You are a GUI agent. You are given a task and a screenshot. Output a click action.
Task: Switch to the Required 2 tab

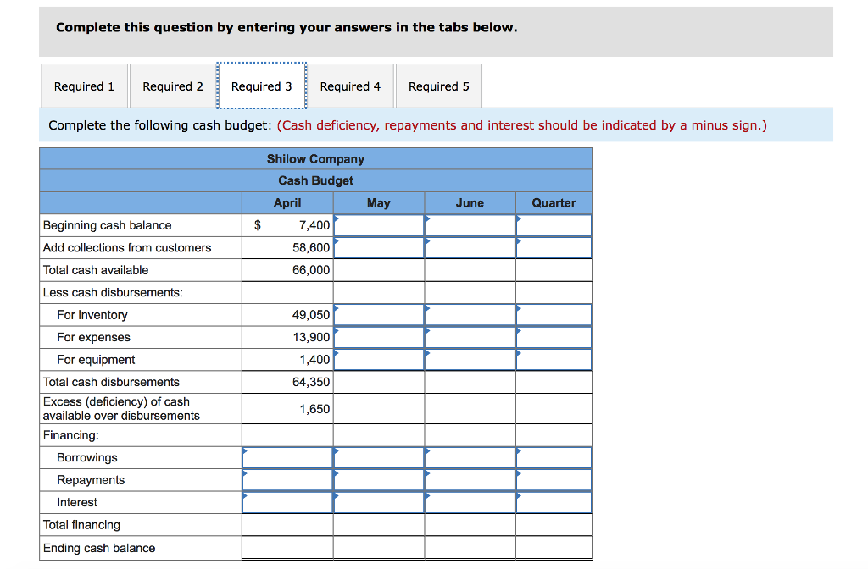173,86
